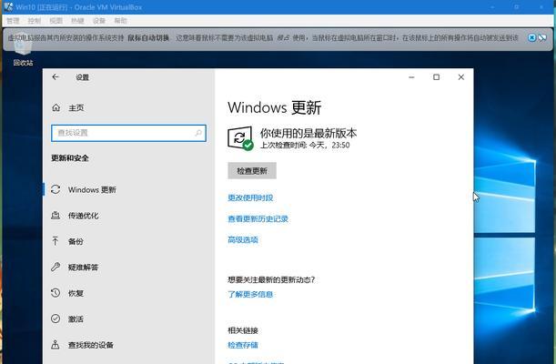Screen dimensions: 556x364
Task: Click the don't-show-again notification icon
Action: point(542,37)
